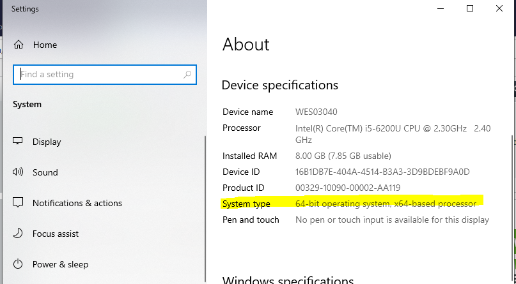
Task: Click the highlighted System type label
Action: tap(246, 204)
